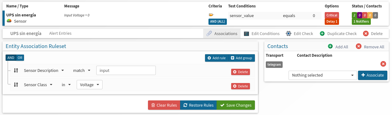The height and width of the screenshot is (115, 392).
Task: Click the green plus Add All icon
Action: [x=330, y=46]
